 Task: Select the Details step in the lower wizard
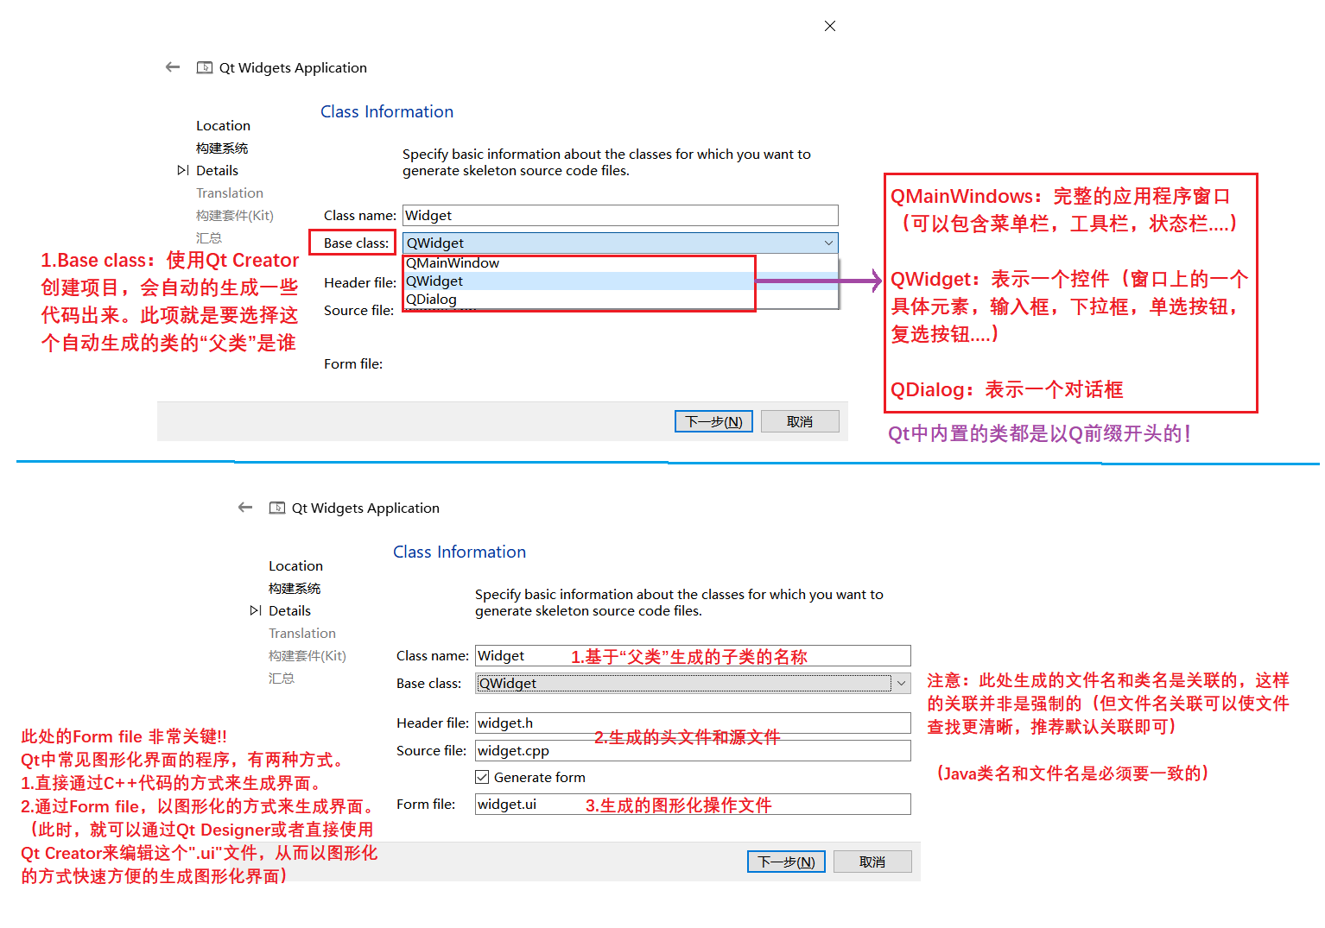click(289, 611)
